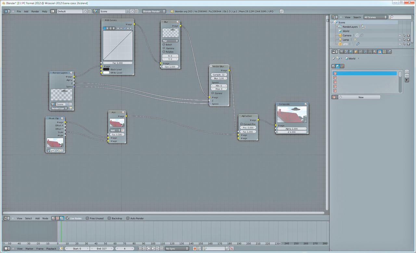Open the Physics properties tab
This screenshot has height=253, width=416.
pos(389,52)
